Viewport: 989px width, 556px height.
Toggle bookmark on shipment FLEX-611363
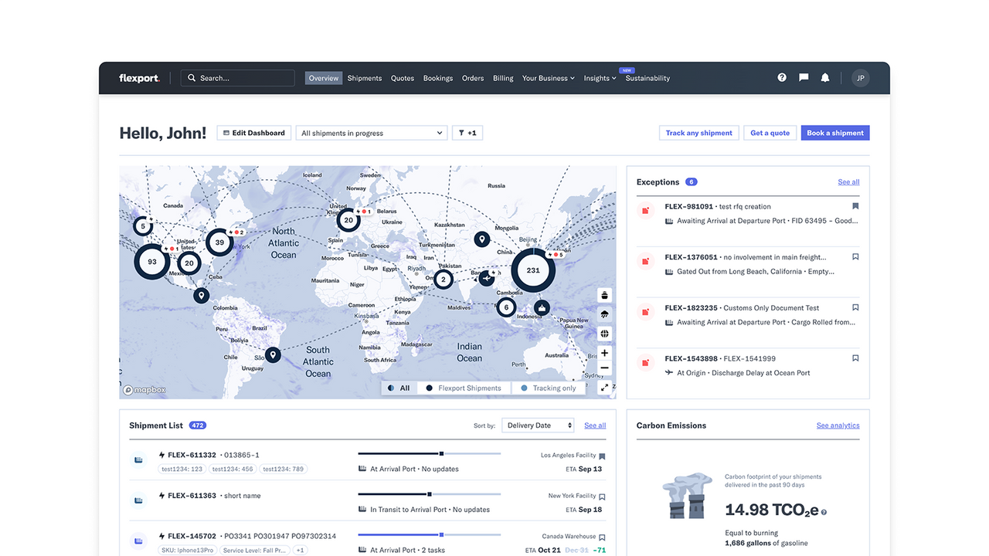(602, 497)
